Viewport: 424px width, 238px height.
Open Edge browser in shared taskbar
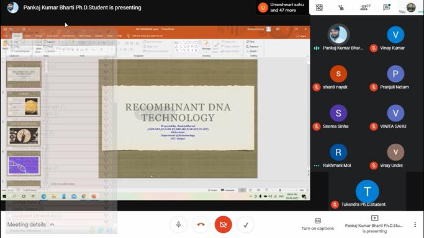[44, 196]
